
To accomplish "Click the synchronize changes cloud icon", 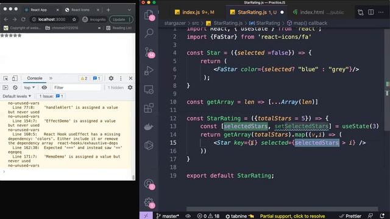I will (x=188, y=216).
